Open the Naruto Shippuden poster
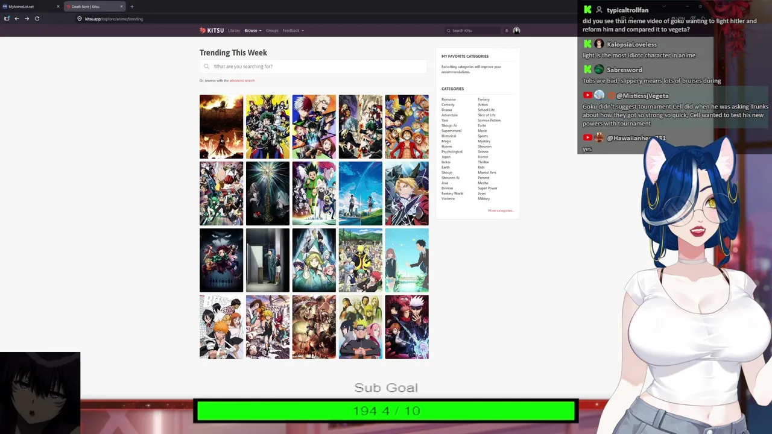 361,327
